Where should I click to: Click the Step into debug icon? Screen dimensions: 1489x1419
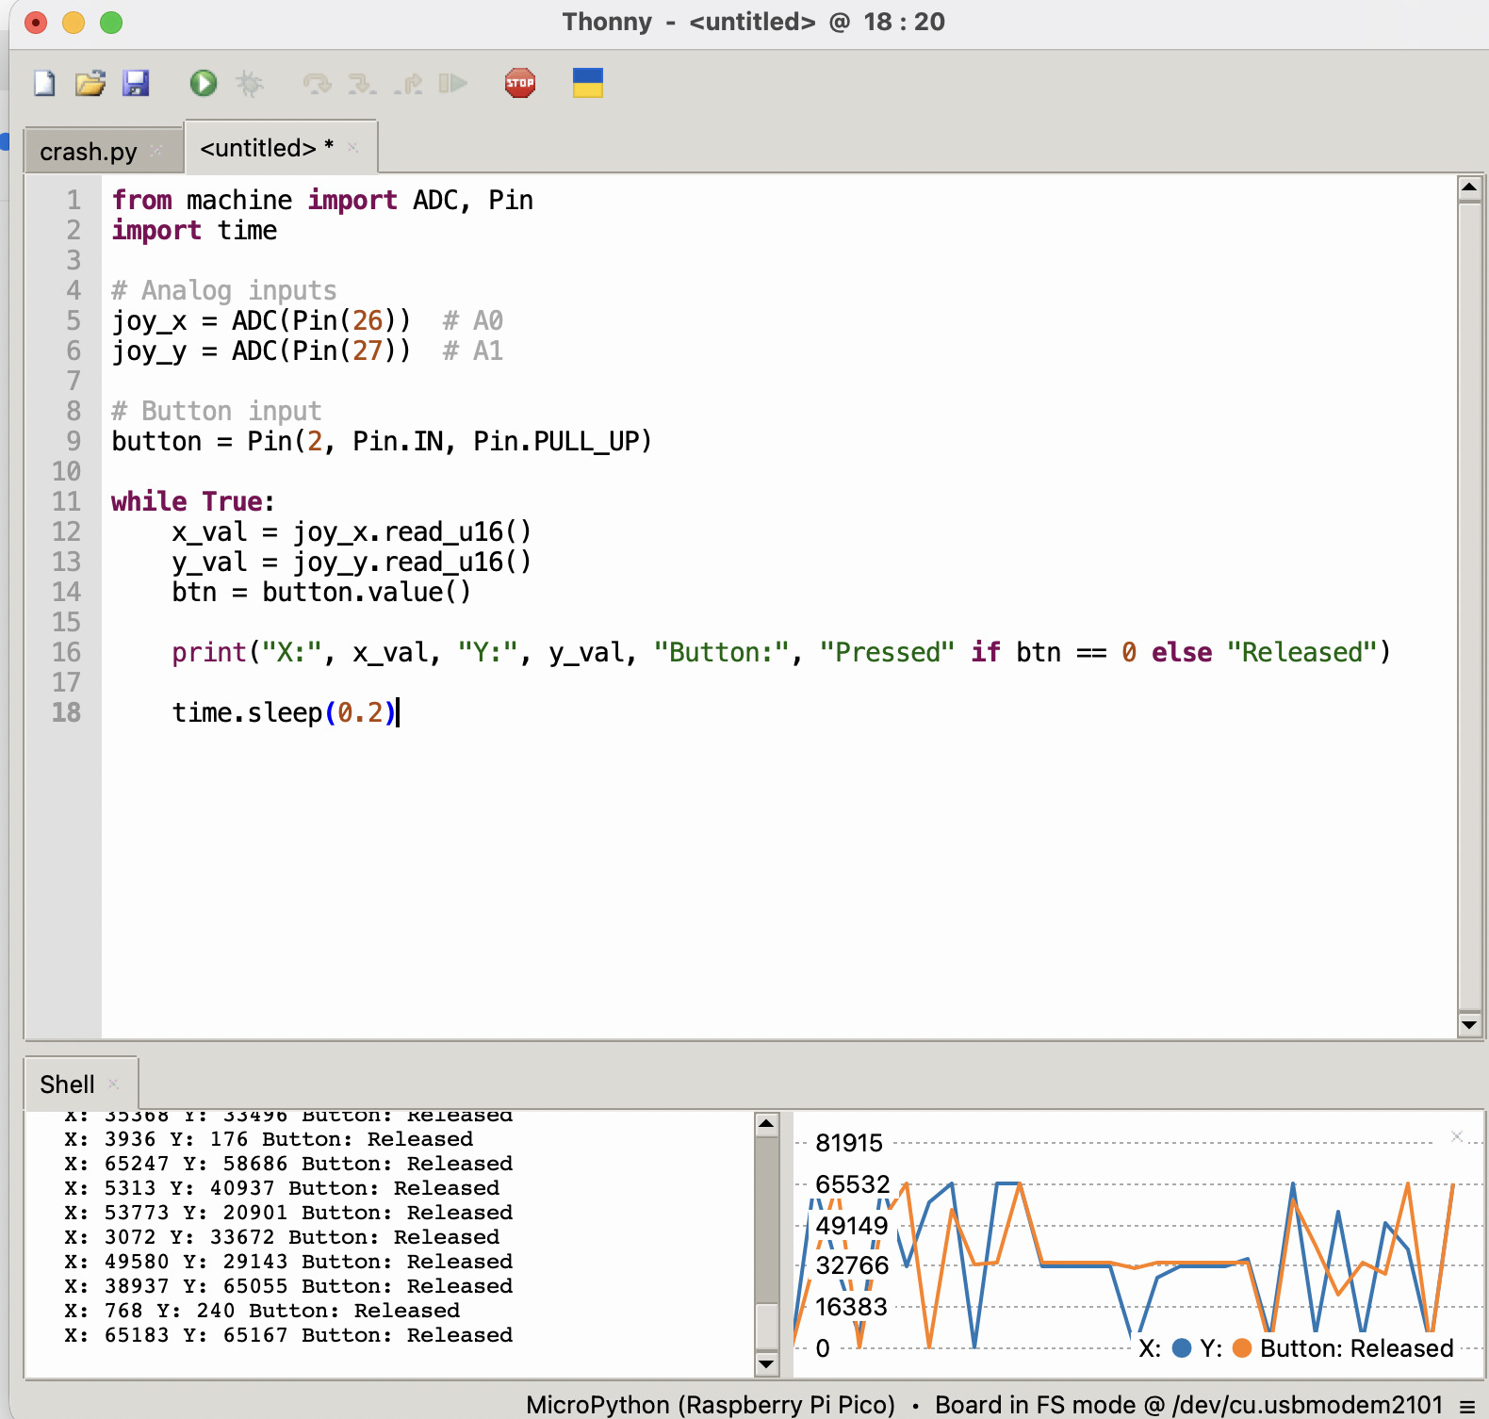pyautogui.click(x=362, y=84)
